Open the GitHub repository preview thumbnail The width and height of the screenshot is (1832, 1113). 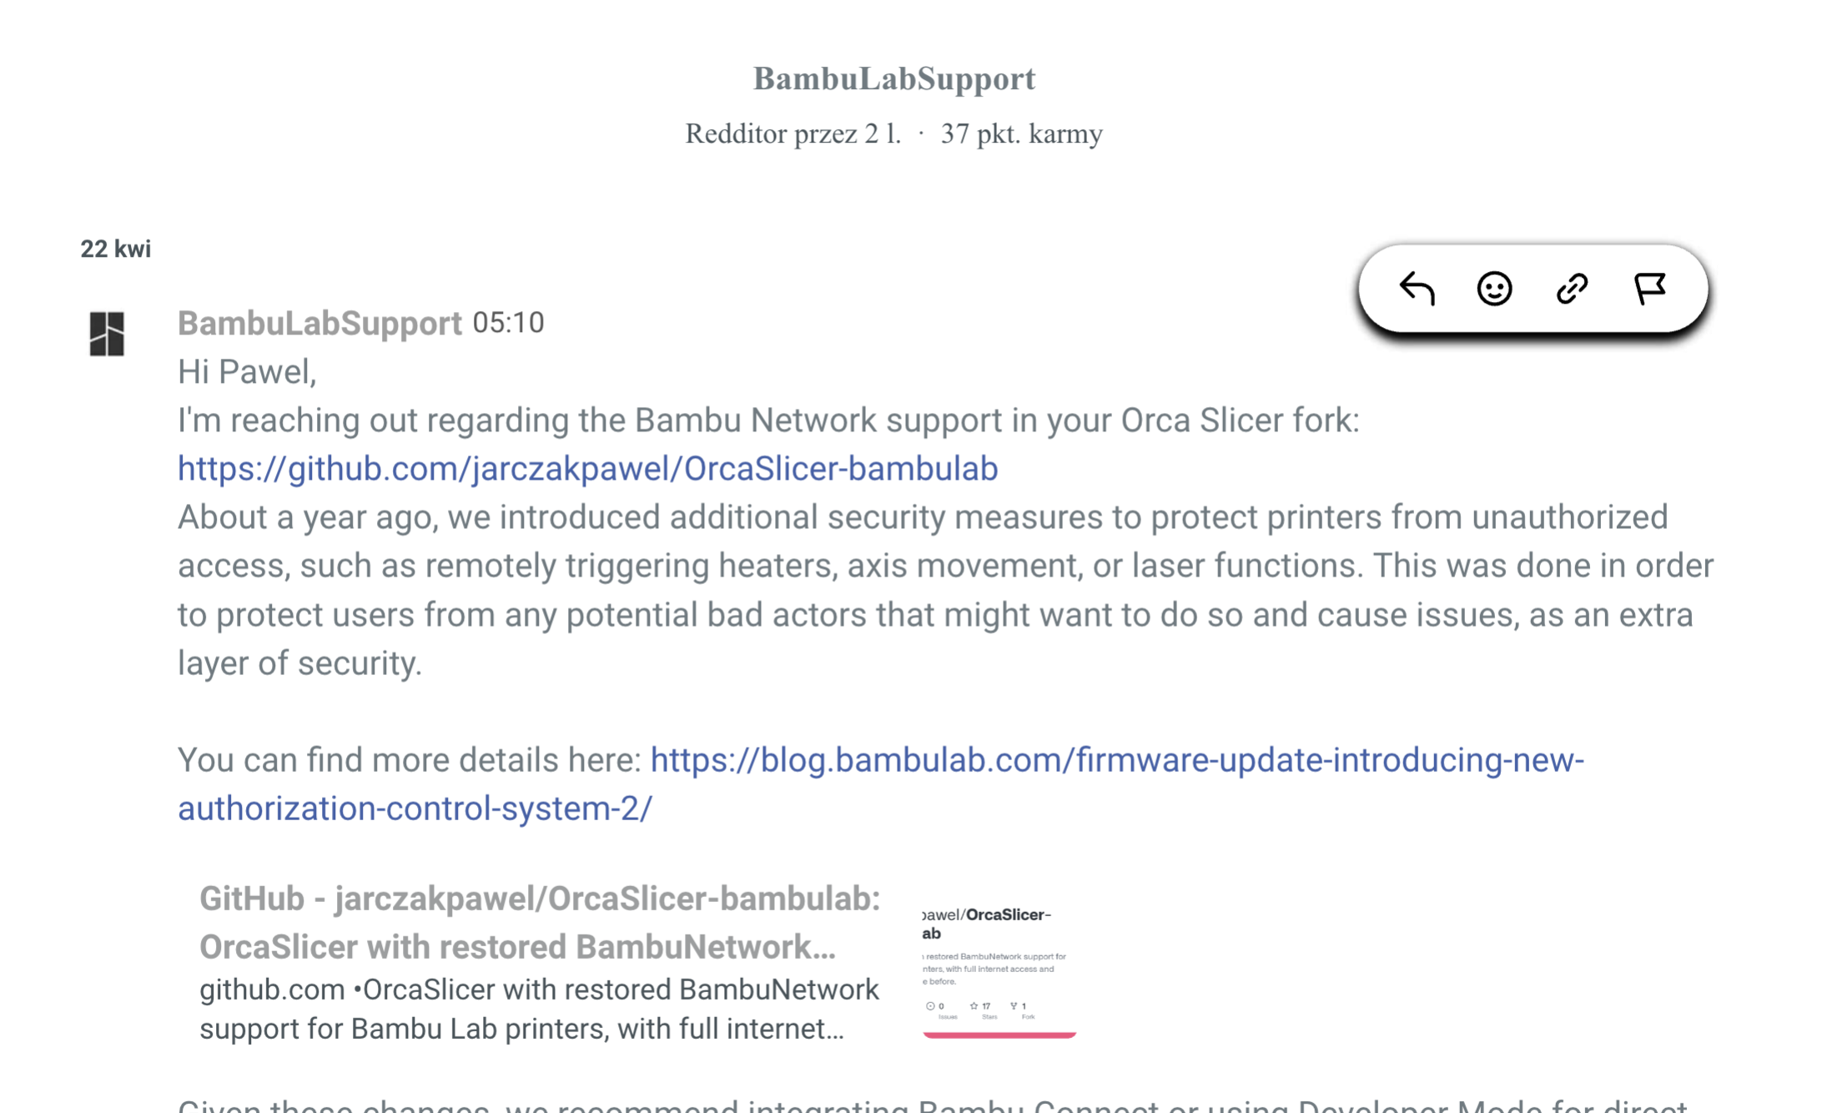pyautogui.click(x=999, y=970)
